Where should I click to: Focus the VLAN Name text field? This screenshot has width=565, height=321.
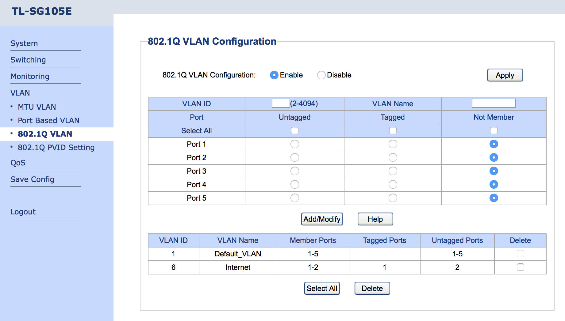[493, 104]
